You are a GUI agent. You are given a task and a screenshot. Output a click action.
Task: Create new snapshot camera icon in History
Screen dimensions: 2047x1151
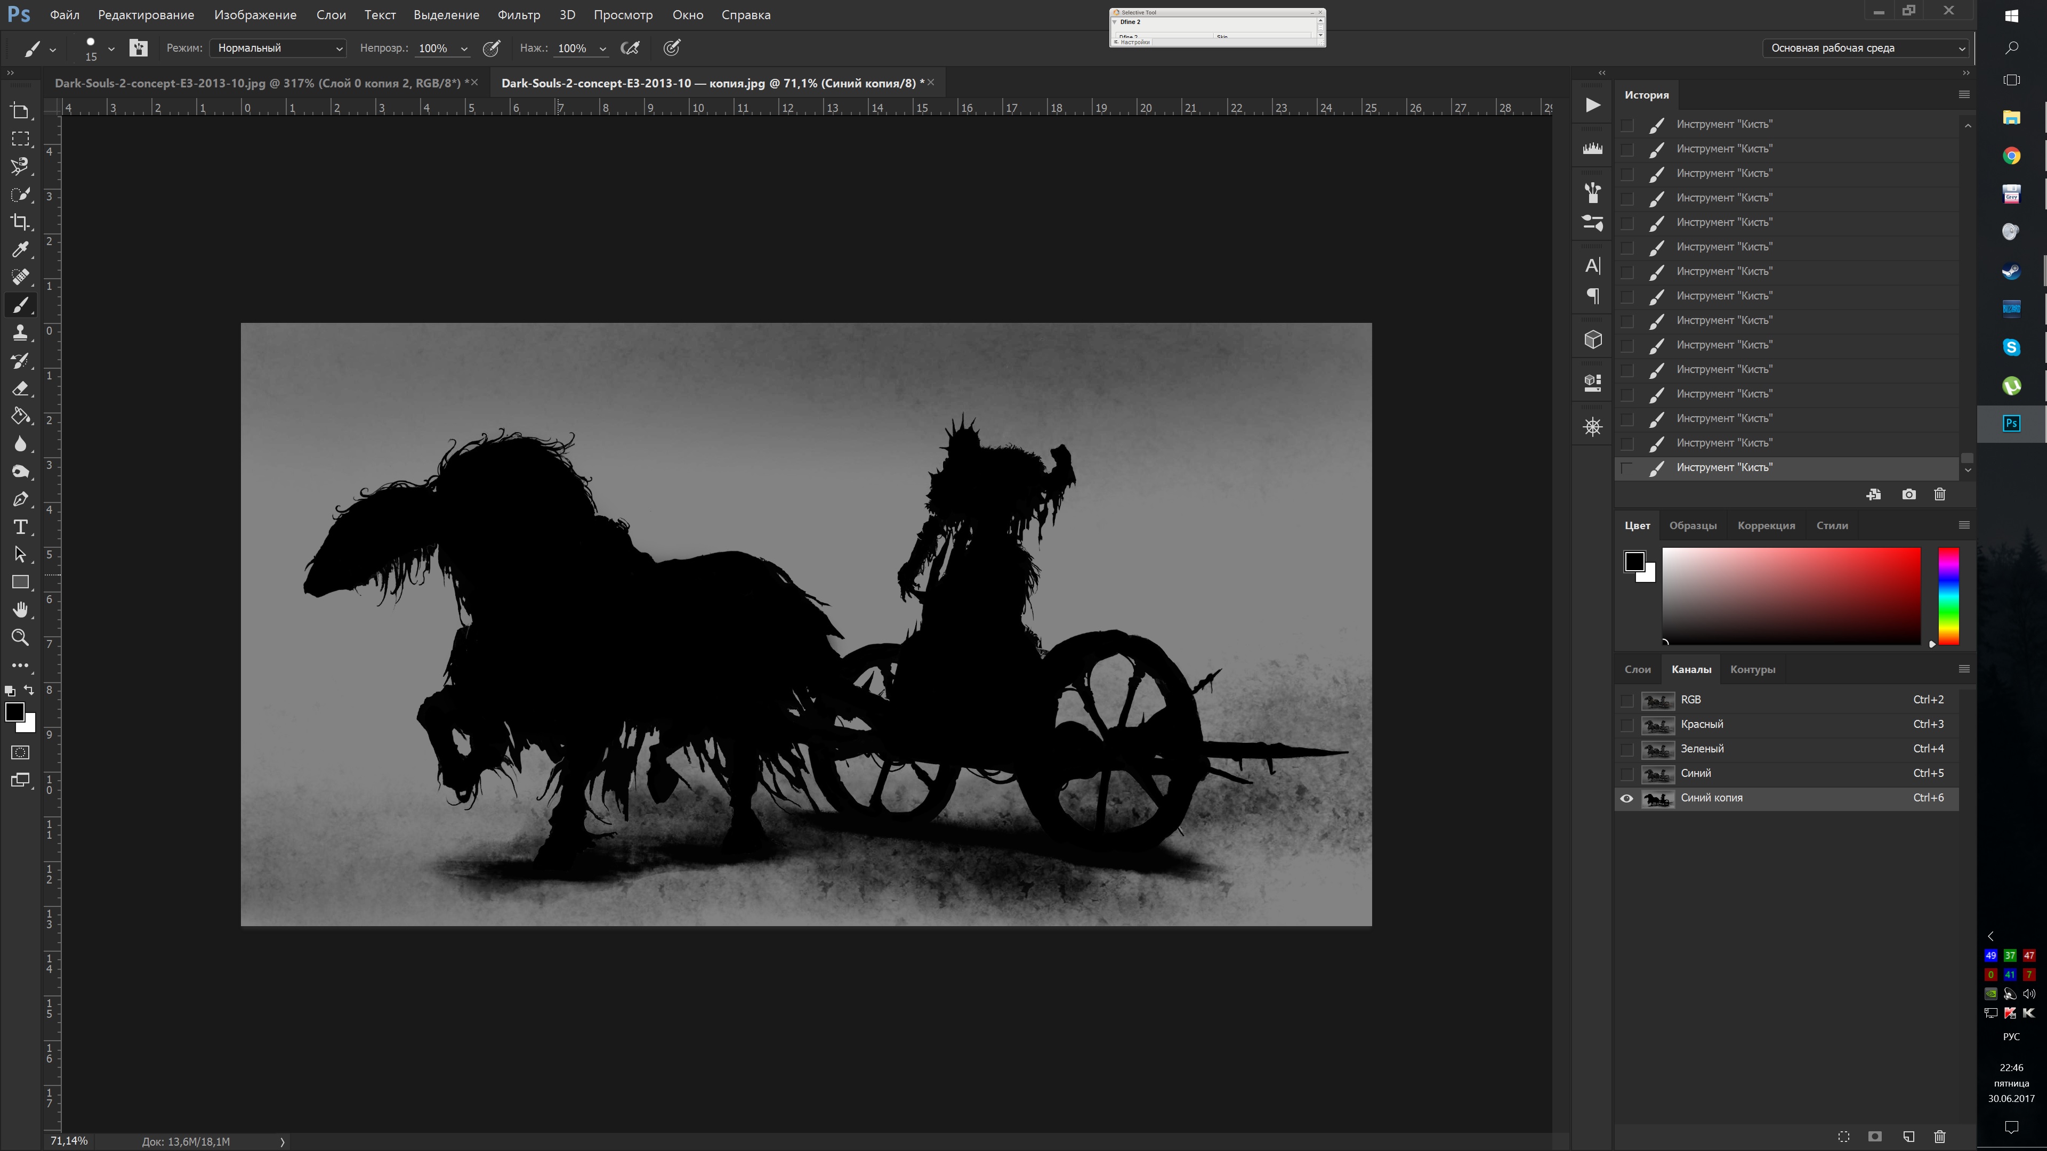point(1909,495)
